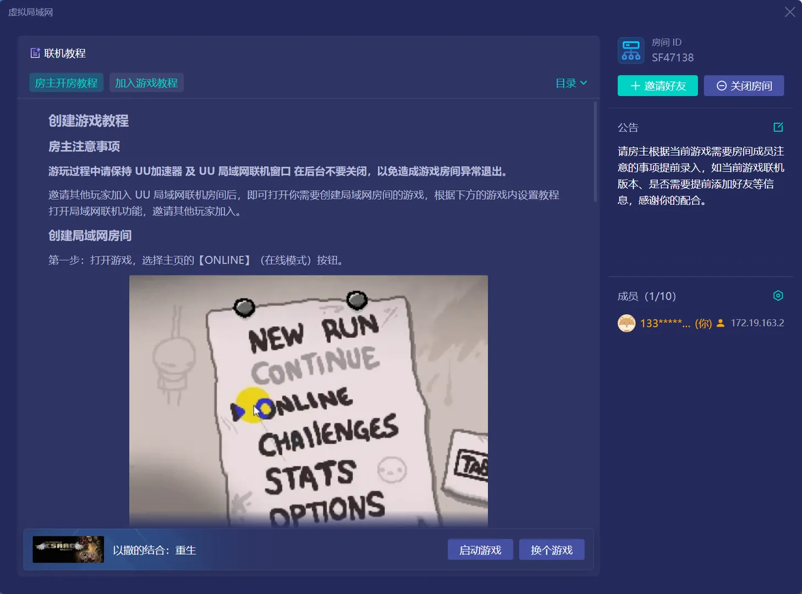Click the 房主注意事项 heading
Image resolution: width=802 pixels, height=594 pixels.
[x=84, y=146]
